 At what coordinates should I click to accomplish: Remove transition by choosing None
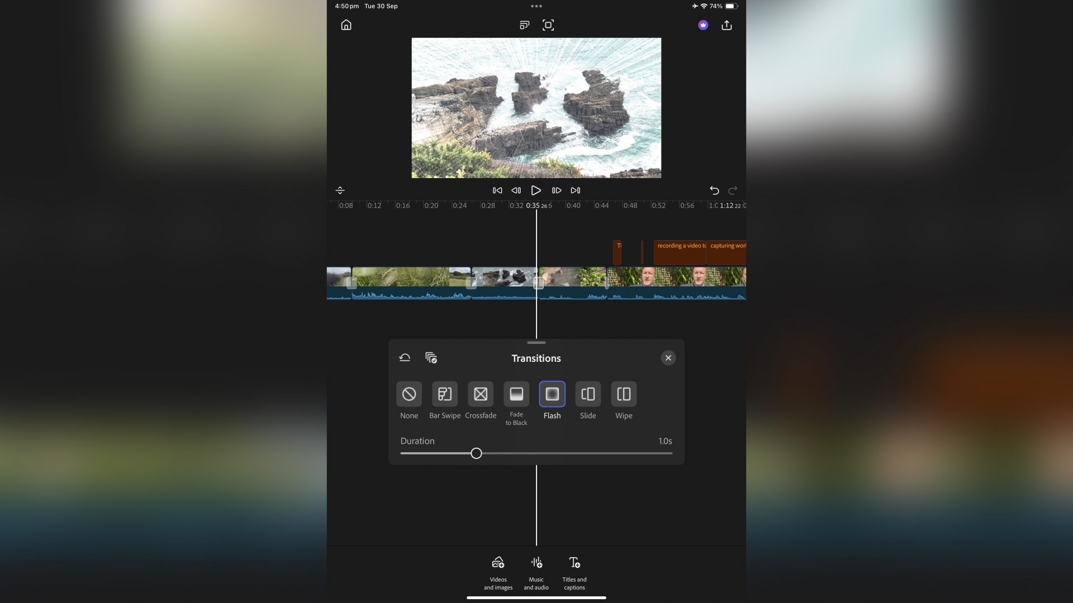409,394
